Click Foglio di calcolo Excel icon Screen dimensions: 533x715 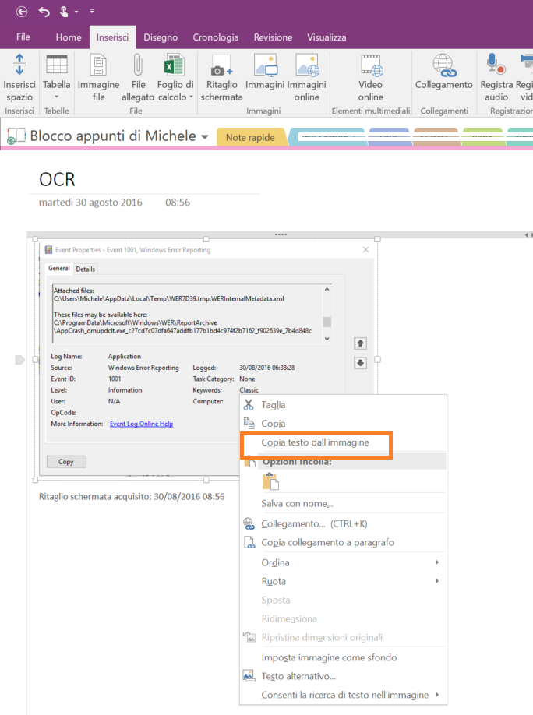[175, 65]
